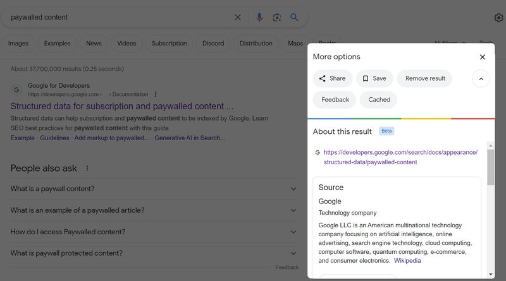Screen dimensions: 506x281
Task: Open Add markup to paywalled sitelink
Action: 112,138
